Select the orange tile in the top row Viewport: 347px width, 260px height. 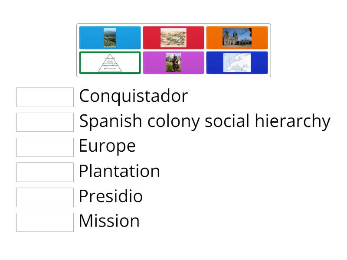[237, 37]
